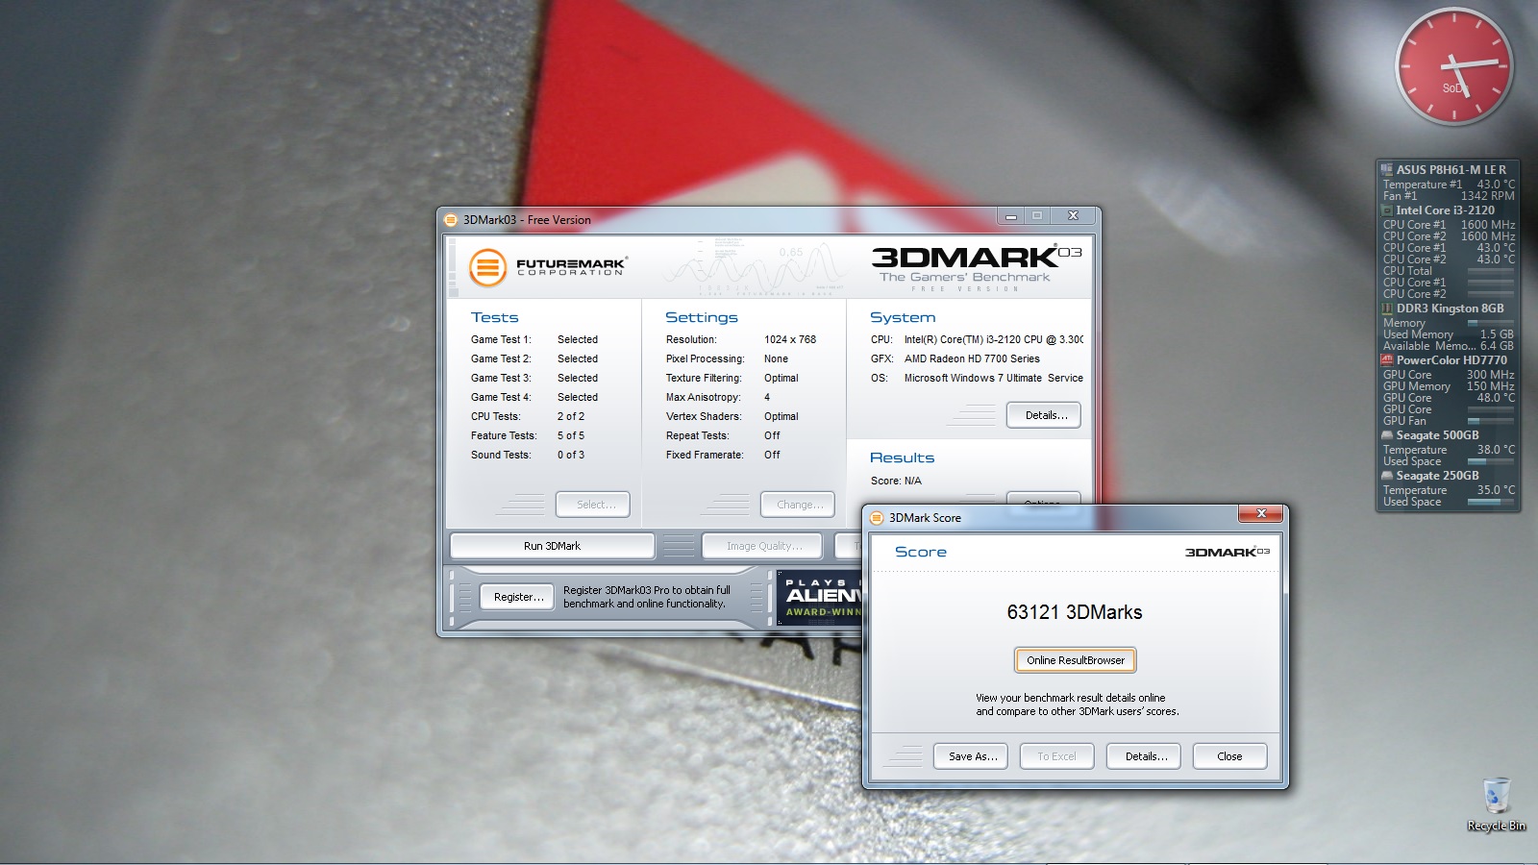Click the GFX text AMD Radeon HD 7700 Series
Image resolution: width=1538 pixels, height=865 pixels.
pyautogui.click(x=972, y=358)
